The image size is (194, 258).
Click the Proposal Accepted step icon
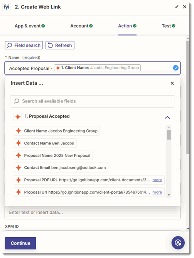(x=18, y=117)
